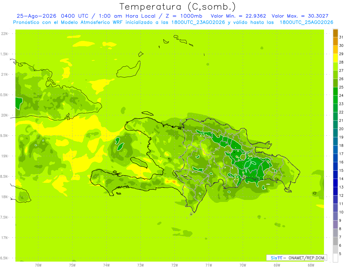Viewport: 349px width, 269px height.
Task: Click the '21N' latitude axis label
Action: [5, 75]
